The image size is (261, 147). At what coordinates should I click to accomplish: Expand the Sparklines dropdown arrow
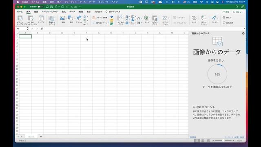(168, 18)
